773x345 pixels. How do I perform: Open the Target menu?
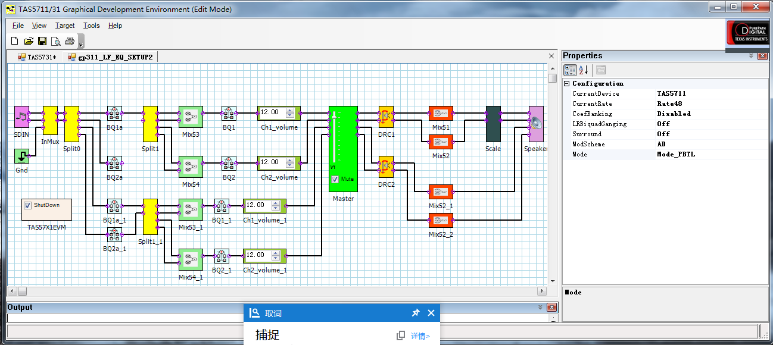click(65, 26)
